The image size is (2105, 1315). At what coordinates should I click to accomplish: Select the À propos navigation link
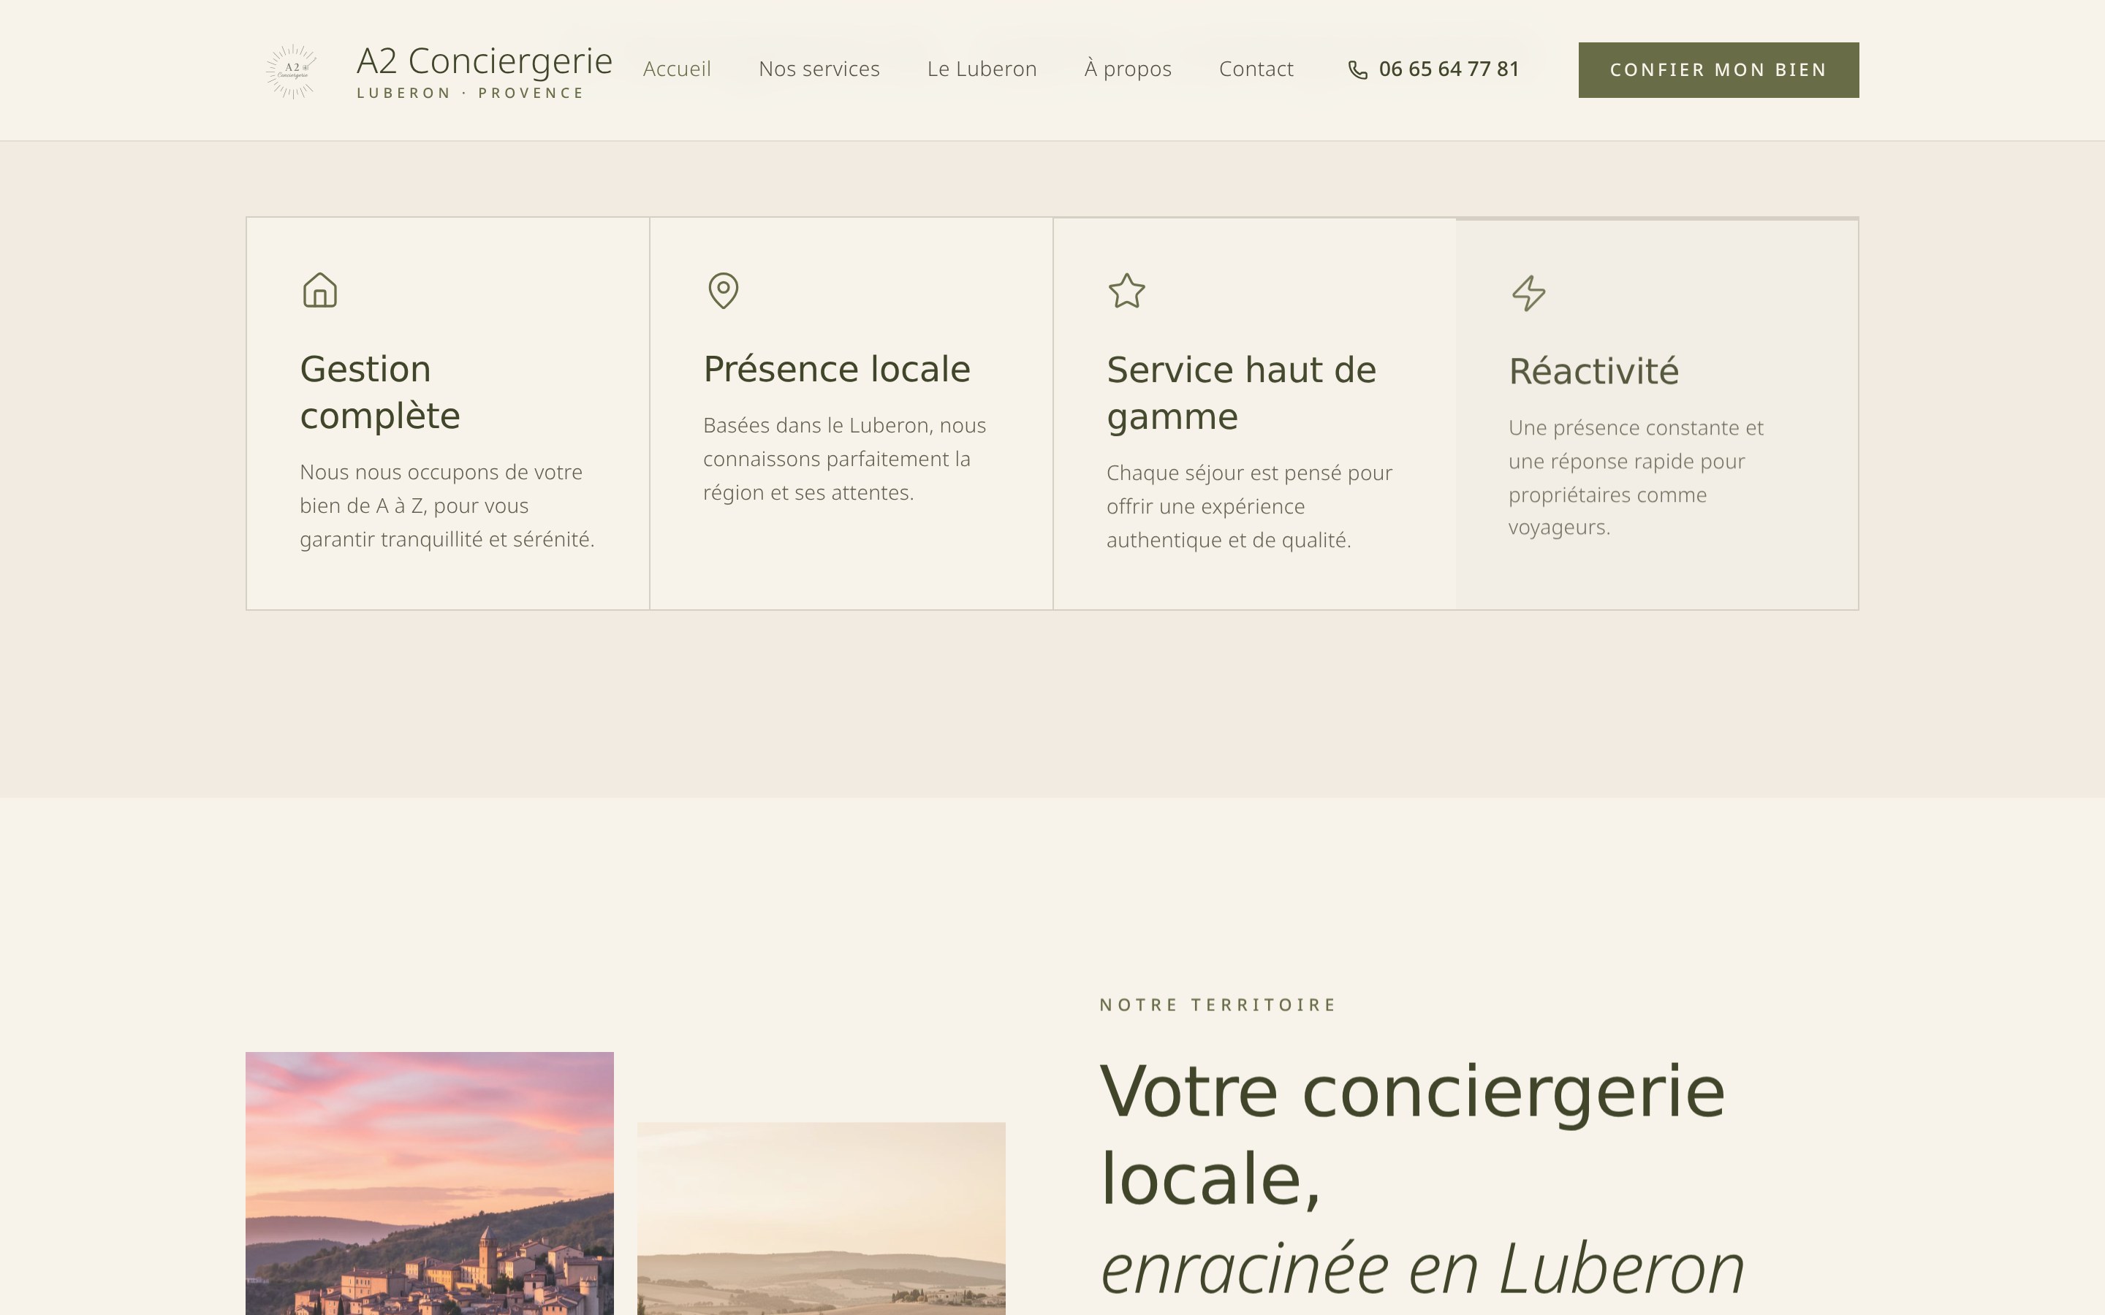point(1127,69)
